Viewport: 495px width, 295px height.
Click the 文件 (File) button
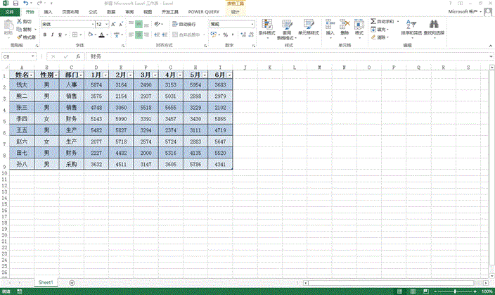coord(9,12)
